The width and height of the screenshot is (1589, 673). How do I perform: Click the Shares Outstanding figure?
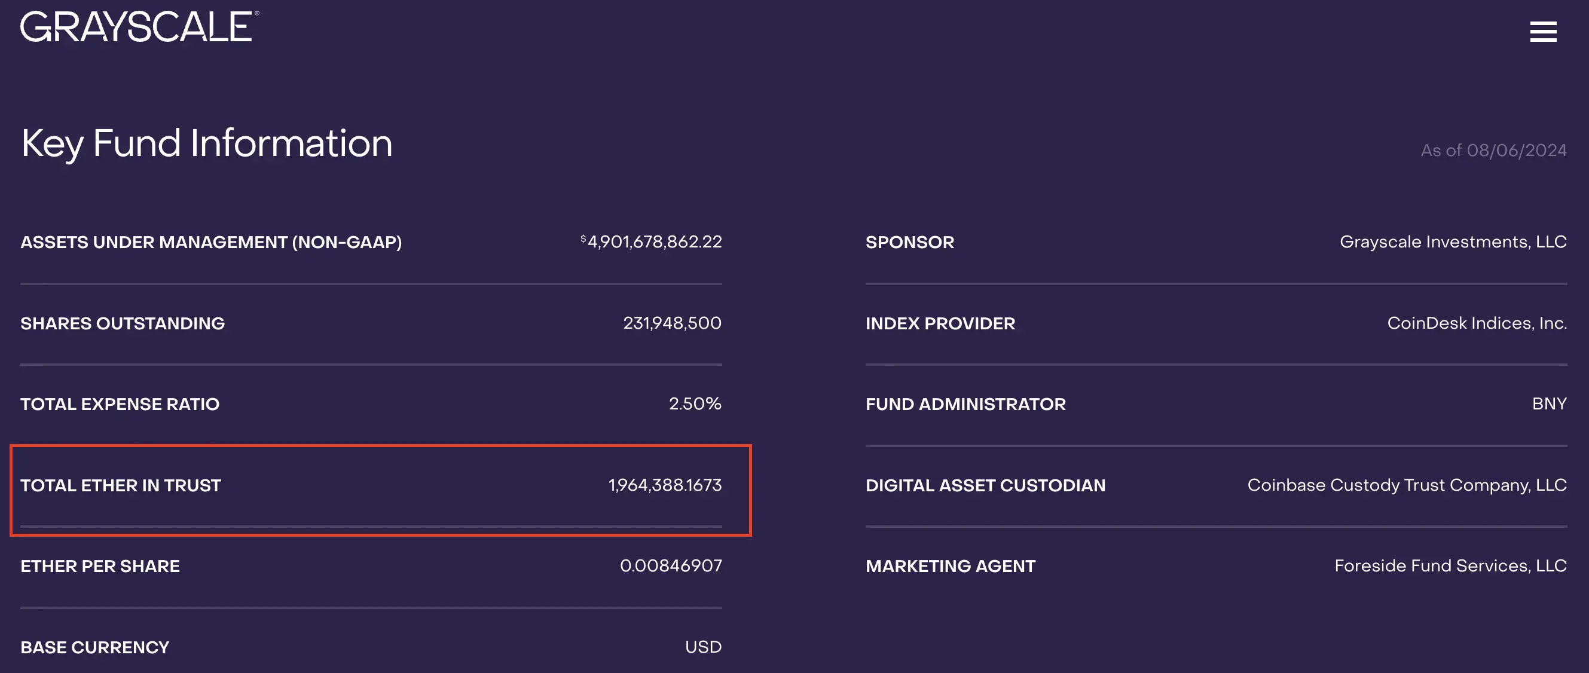click(x=672, y=323)
